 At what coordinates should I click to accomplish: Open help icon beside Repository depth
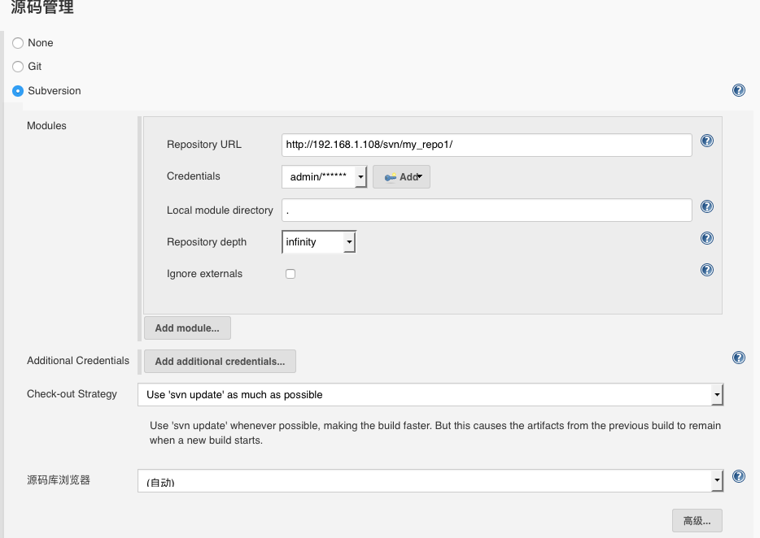706,238
